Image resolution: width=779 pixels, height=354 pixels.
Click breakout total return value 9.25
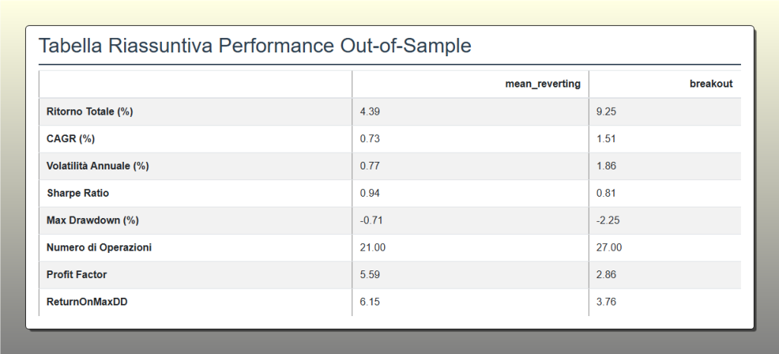[x=606, y=112]
